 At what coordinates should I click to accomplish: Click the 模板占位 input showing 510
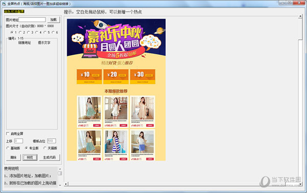tap(52, 141)
